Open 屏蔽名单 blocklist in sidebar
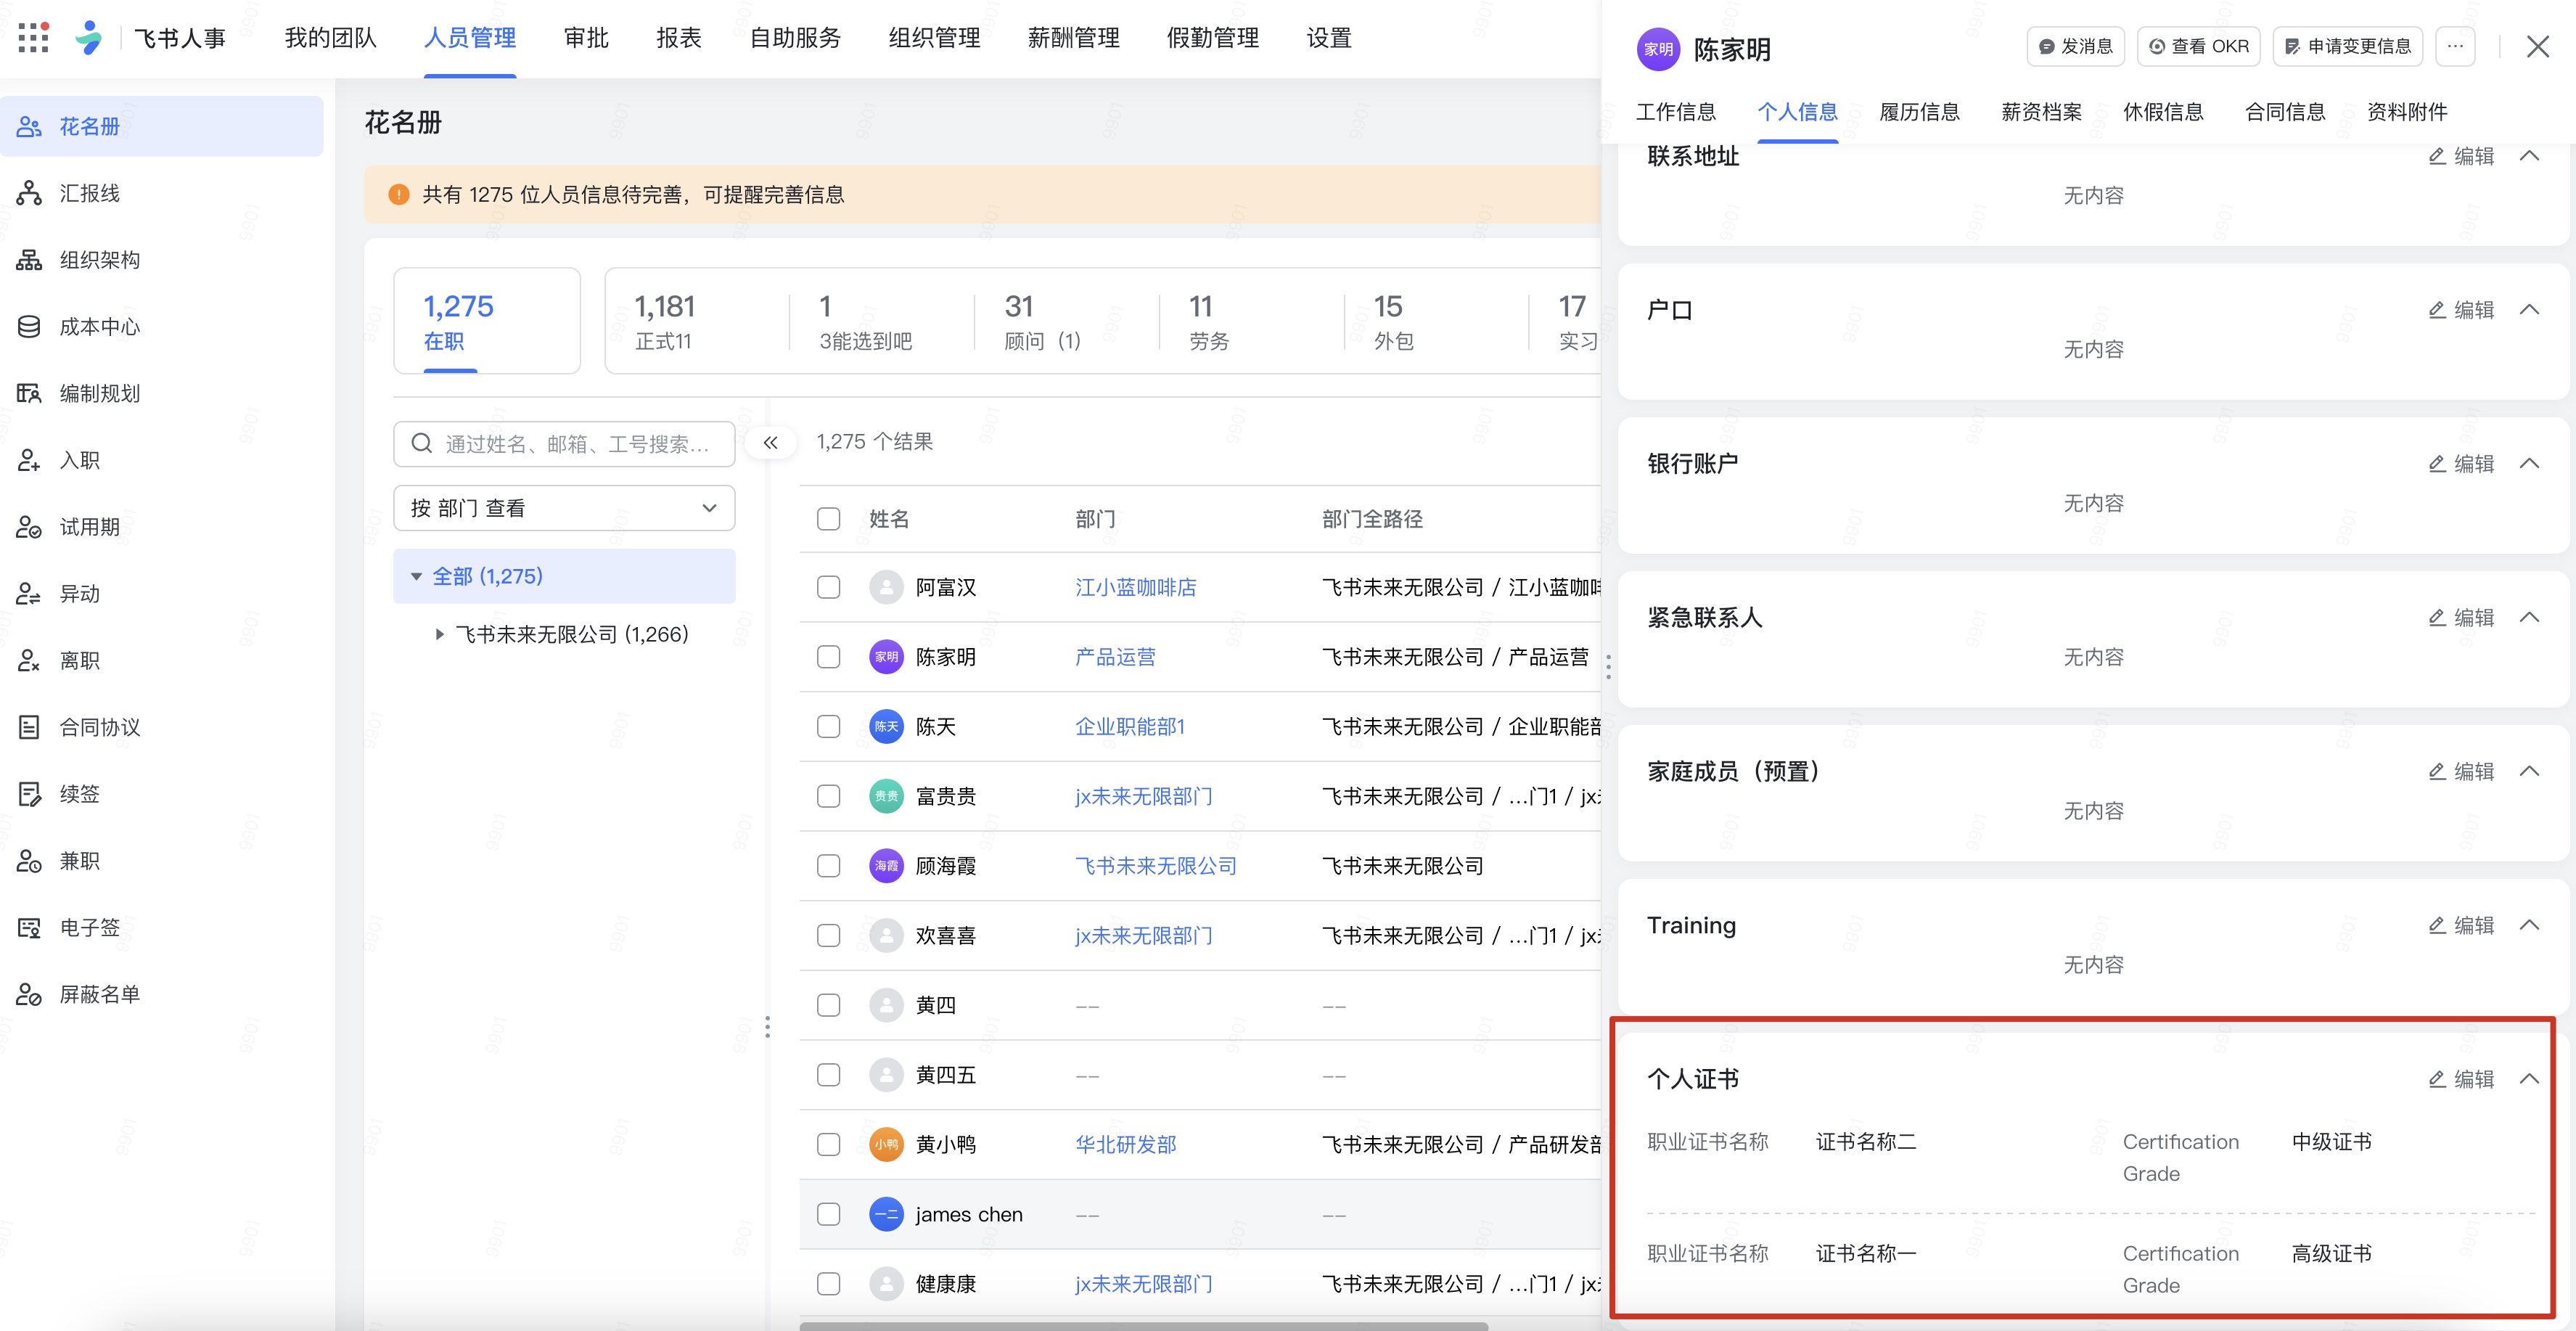Screen dimensions: 2576x1331 (x=162, y=994)
